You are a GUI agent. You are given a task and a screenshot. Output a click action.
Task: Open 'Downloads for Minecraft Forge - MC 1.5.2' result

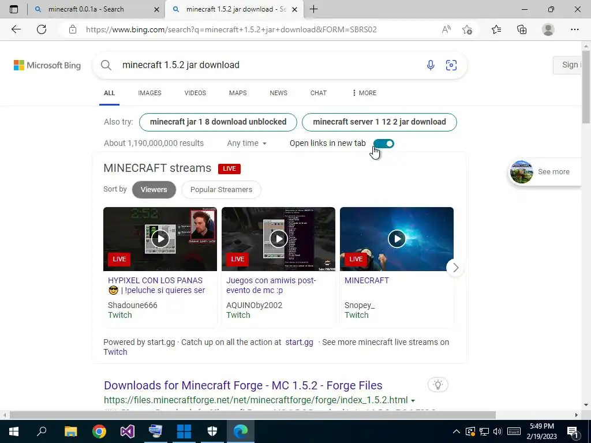click(243, 386)
